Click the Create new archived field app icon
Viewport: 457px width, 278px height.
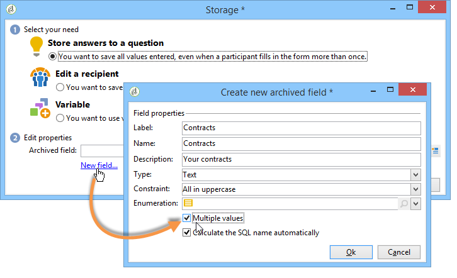click(134, 92)
